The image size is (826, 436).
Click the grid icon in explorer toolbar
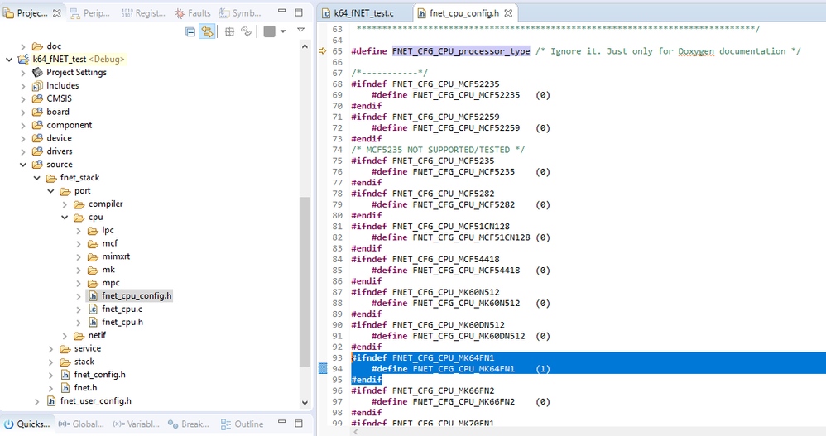tap(230, 32)
